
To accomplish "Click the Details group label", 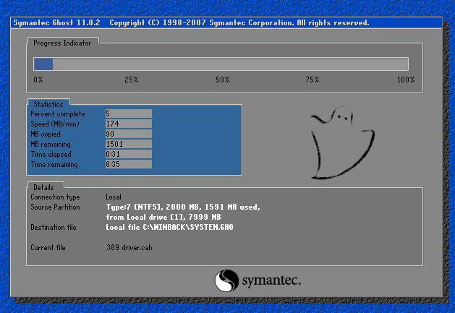I will (x=44, y=187).
